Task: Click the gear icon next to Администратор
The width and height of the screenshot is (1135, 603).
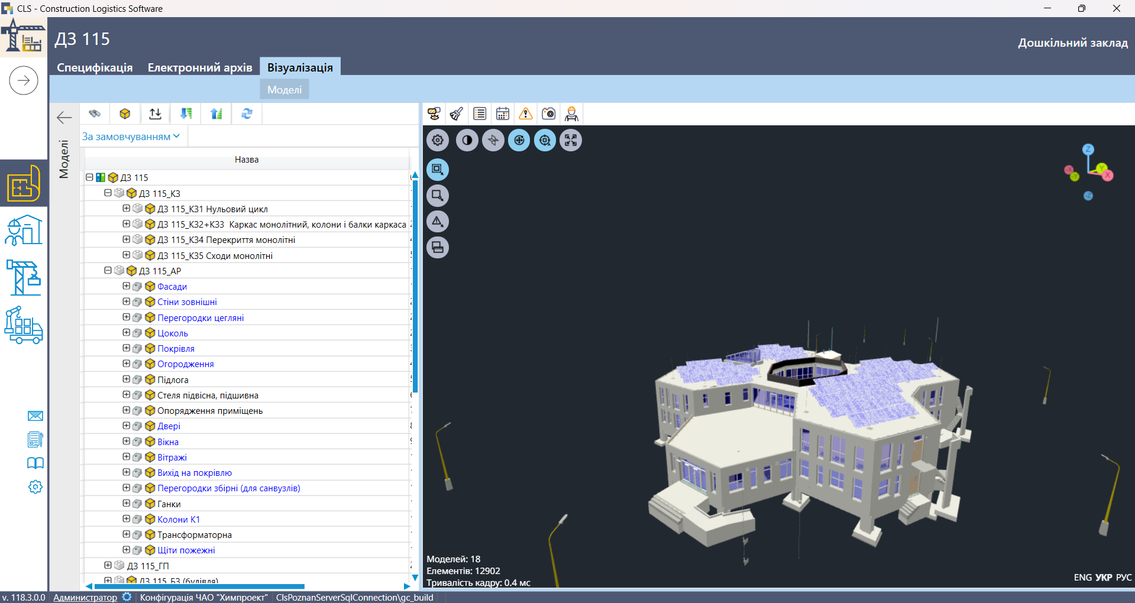Action: point(127,597)
